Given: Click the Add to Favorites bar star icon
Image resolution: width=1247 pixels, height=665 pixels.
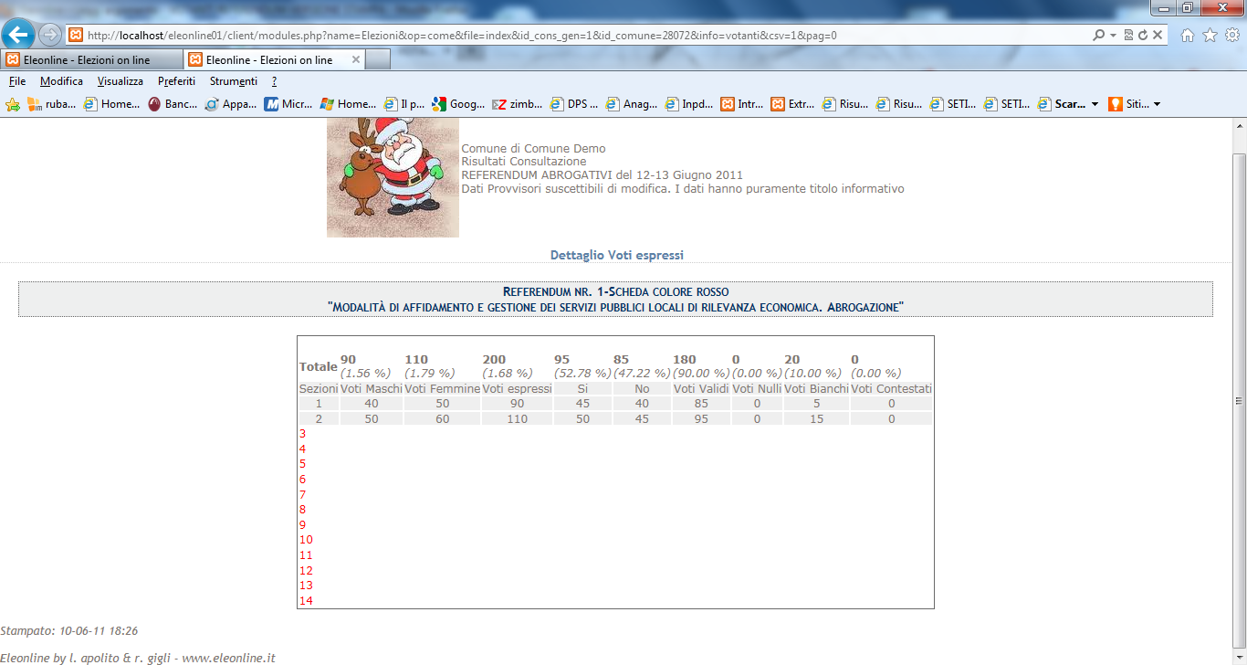Looking at the screenshot, I should (13, 104).
